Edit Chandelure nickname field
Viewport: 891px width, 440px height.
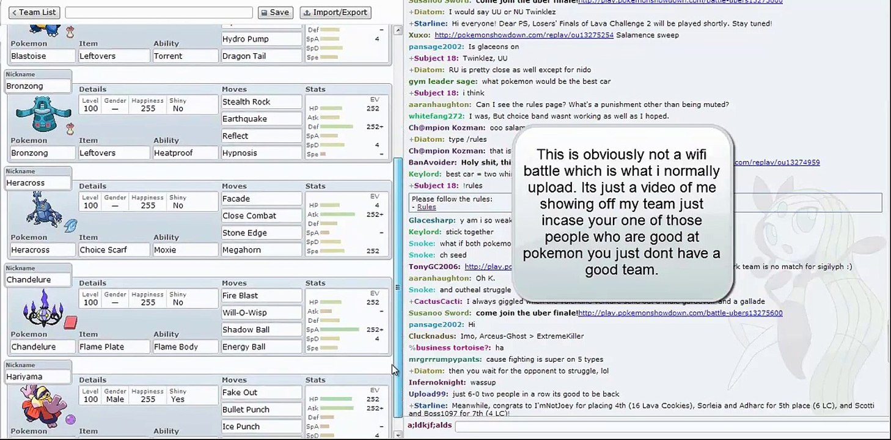(37, 280)
